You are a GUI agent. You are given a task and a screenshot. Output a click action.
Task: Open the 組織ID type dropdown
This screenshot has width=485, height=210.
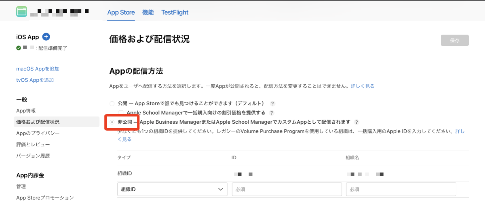[172, 189]
